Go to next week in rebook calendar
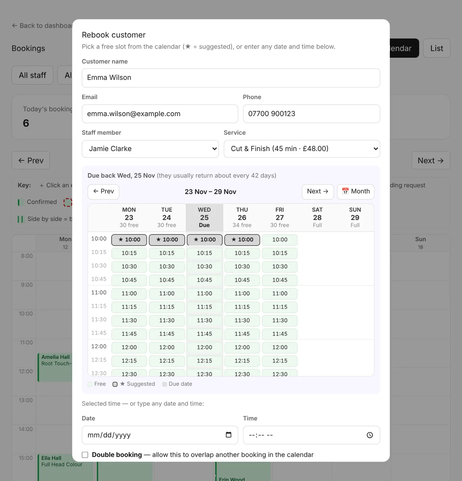462x481 pixels. 318,191
